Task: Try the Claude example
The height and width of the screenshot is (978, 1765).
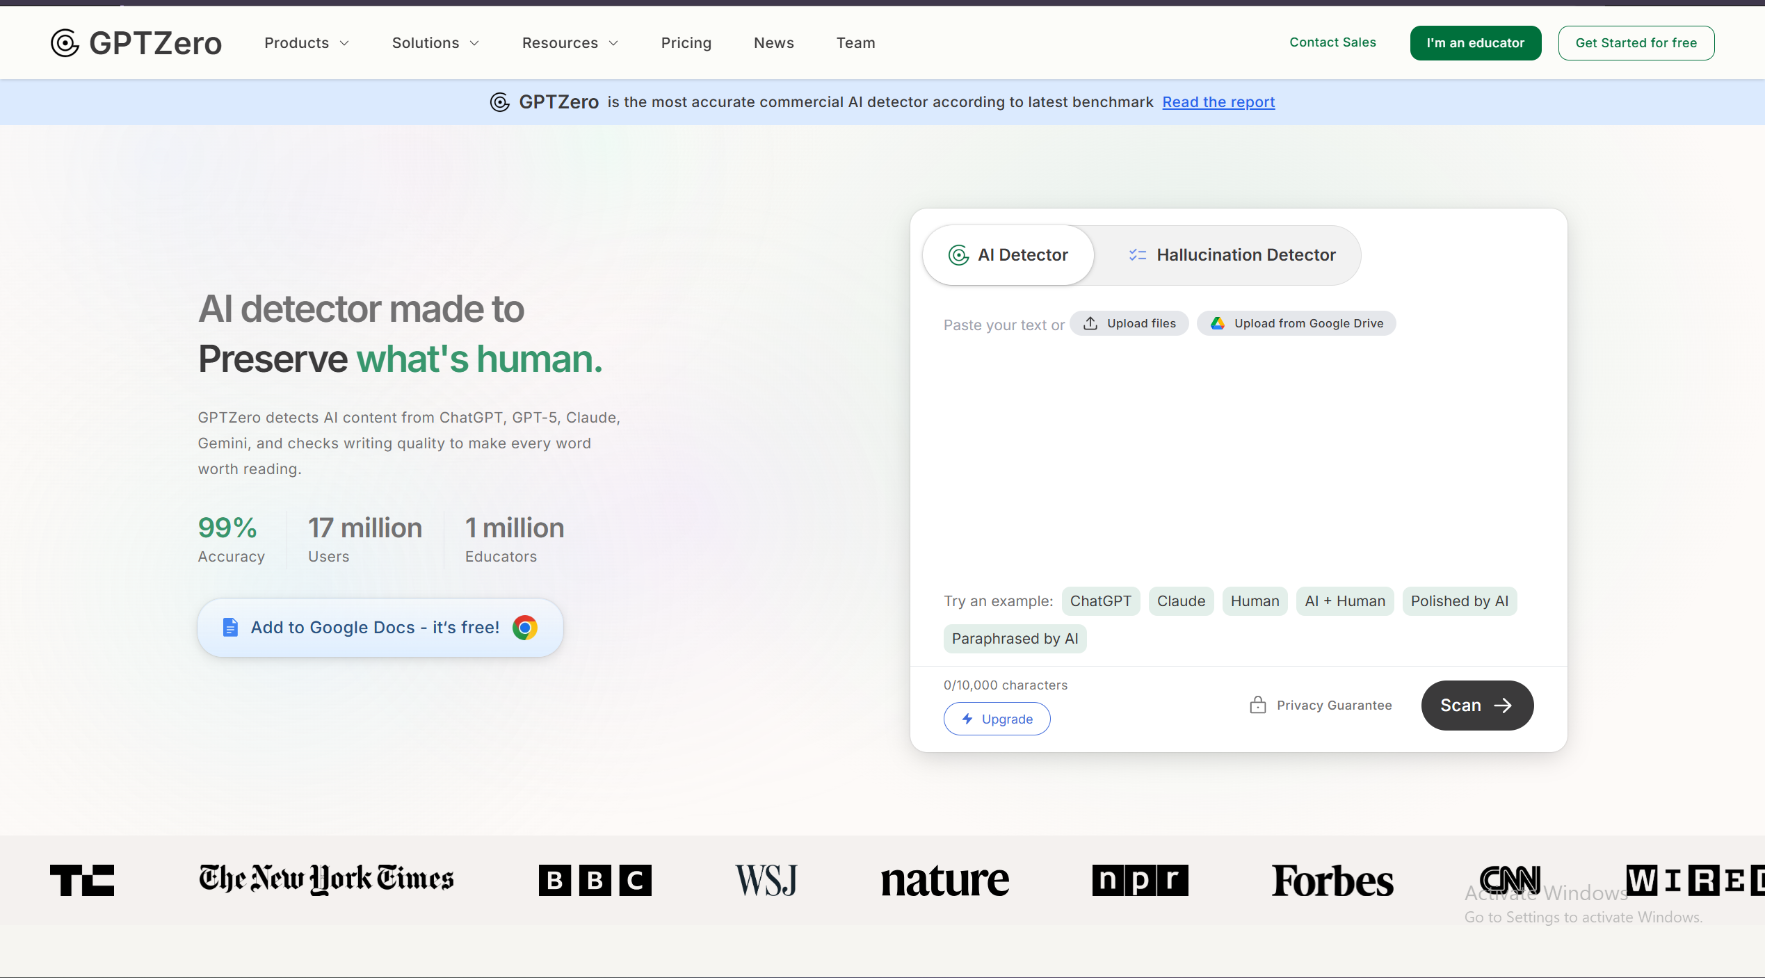Action: pyautogui.click(x=1181, y=601)
